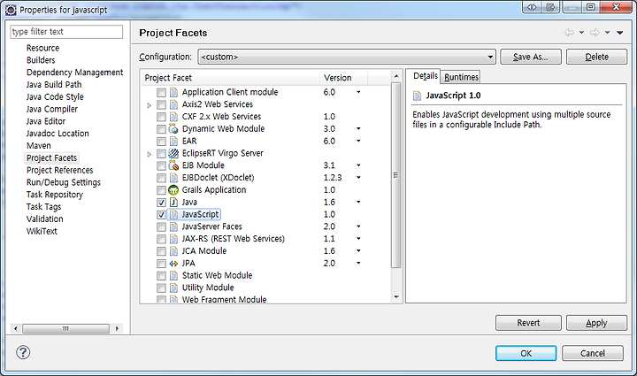
Task: Click the Java facet J icon
Action: (173, 202)
